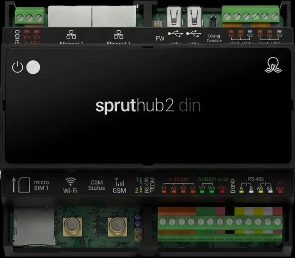Click the green indicator under W4
Screen dimensions: 295x258
tap(212, 192)
